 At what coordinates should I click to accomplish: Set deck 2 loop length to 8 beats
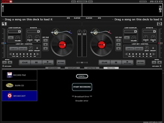click(147, 54)
